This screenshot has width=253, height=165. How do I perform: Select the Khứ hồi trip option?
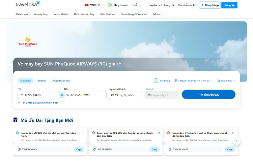[x=41, y=81]
